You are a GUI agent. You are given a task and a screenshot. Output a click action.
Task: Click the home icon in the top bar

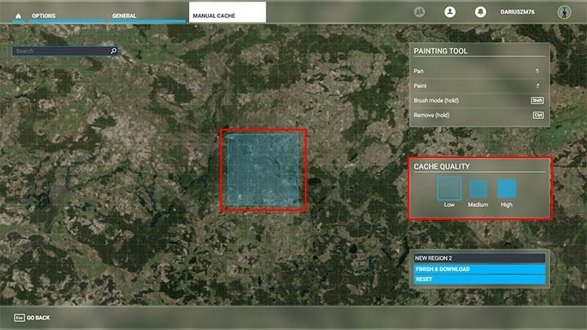[17, 15]
